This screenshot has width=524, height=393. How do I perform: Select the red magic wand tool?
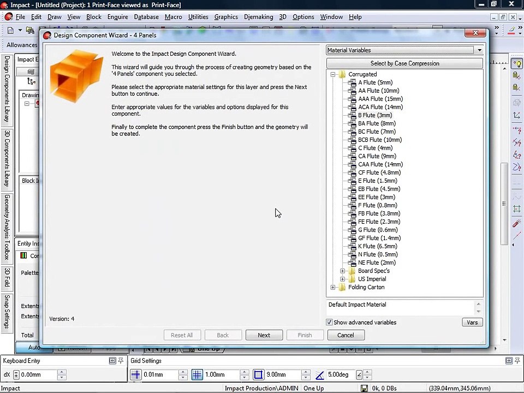517,223
